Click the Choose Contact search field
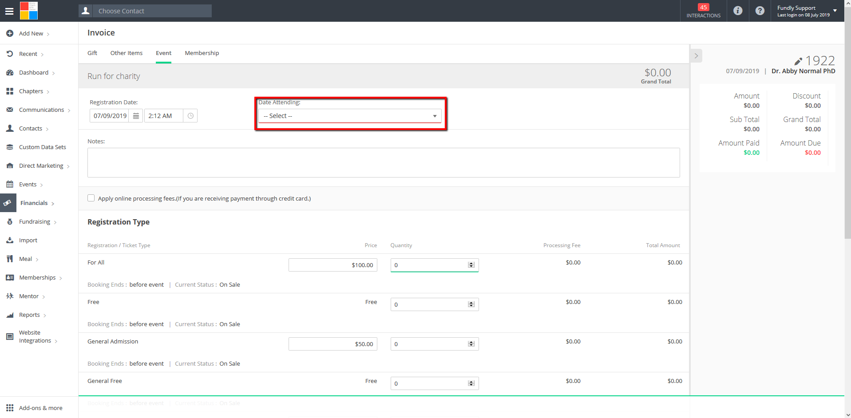This screenshot has height=418, width=851. point(152,11)
